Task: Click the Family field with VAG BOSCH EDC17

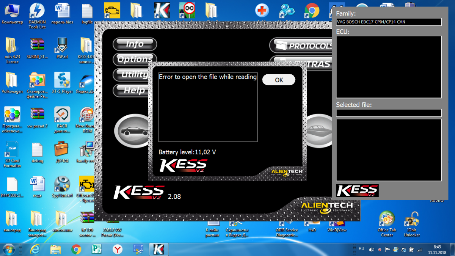Action: pyautogui.click(x=389, y=22)
